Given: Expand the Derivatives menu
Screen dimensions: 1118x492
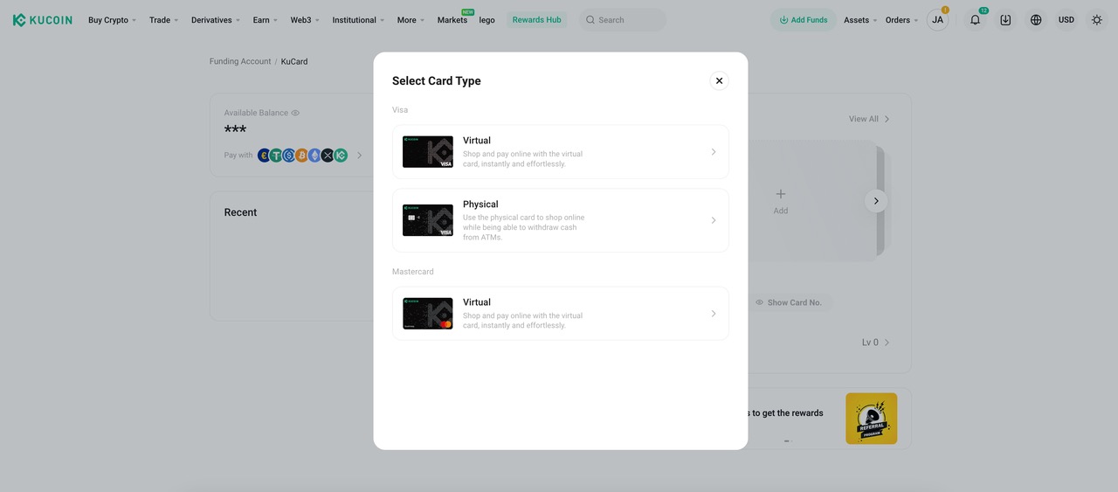Looking at the screenshot, I should tap(215, 20).
